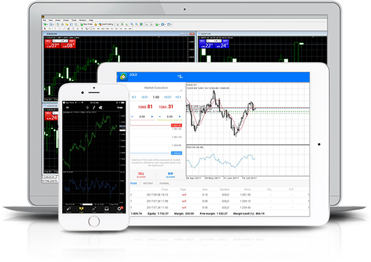Click MetaTrader logo icon beside GOLD
This screenshot has width=371, height=262.
123,77
